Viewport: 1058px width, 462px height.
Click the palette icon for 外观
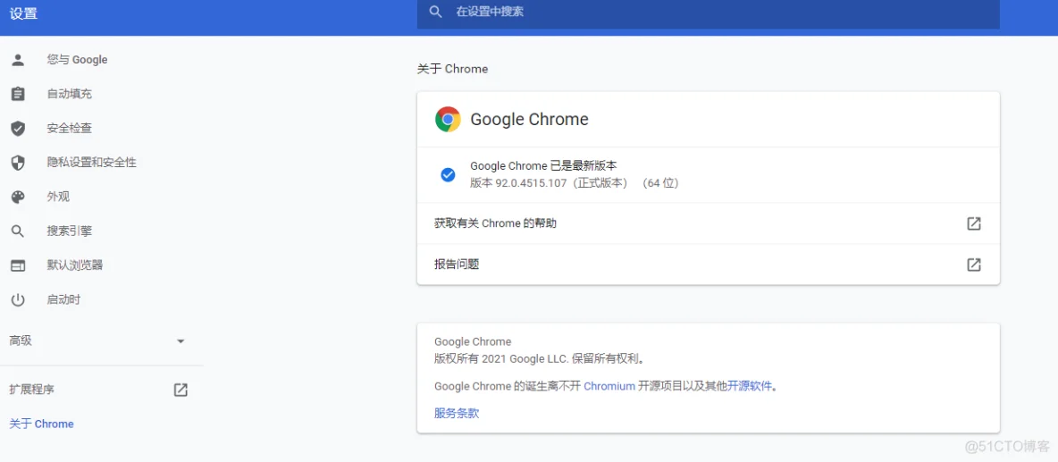click(x=18, y=197)
